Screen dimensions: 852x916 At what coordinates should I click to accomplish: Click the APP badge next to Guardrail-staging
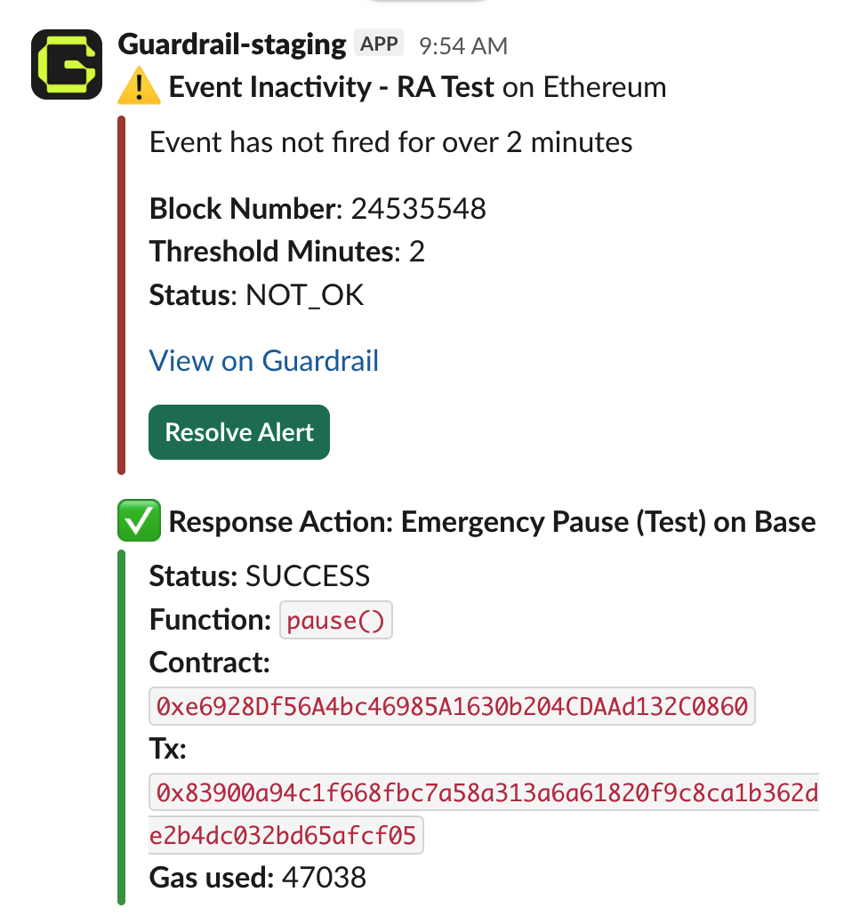378,42
